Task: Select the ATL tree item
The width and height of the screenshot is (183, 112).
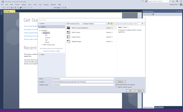Action: 46,35
